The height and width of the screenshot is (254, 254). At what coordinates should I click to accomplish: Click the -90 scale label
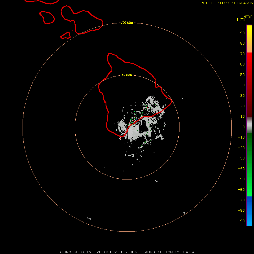click(x=241, y=221)
